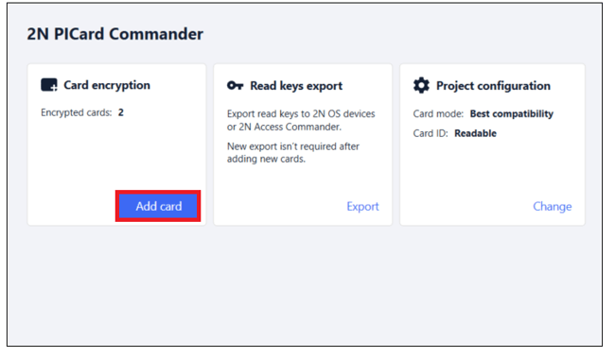
Task: Click the 'Card mode:' label
Action: point(438,114)
